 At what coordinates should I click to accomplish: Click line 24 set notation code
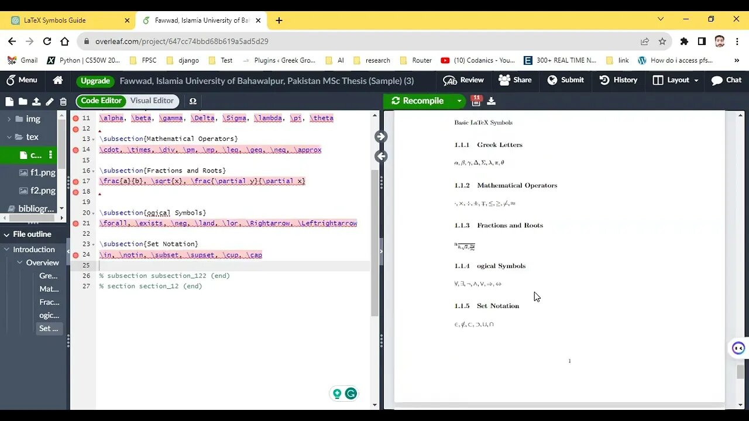click(x=181, y=255)
